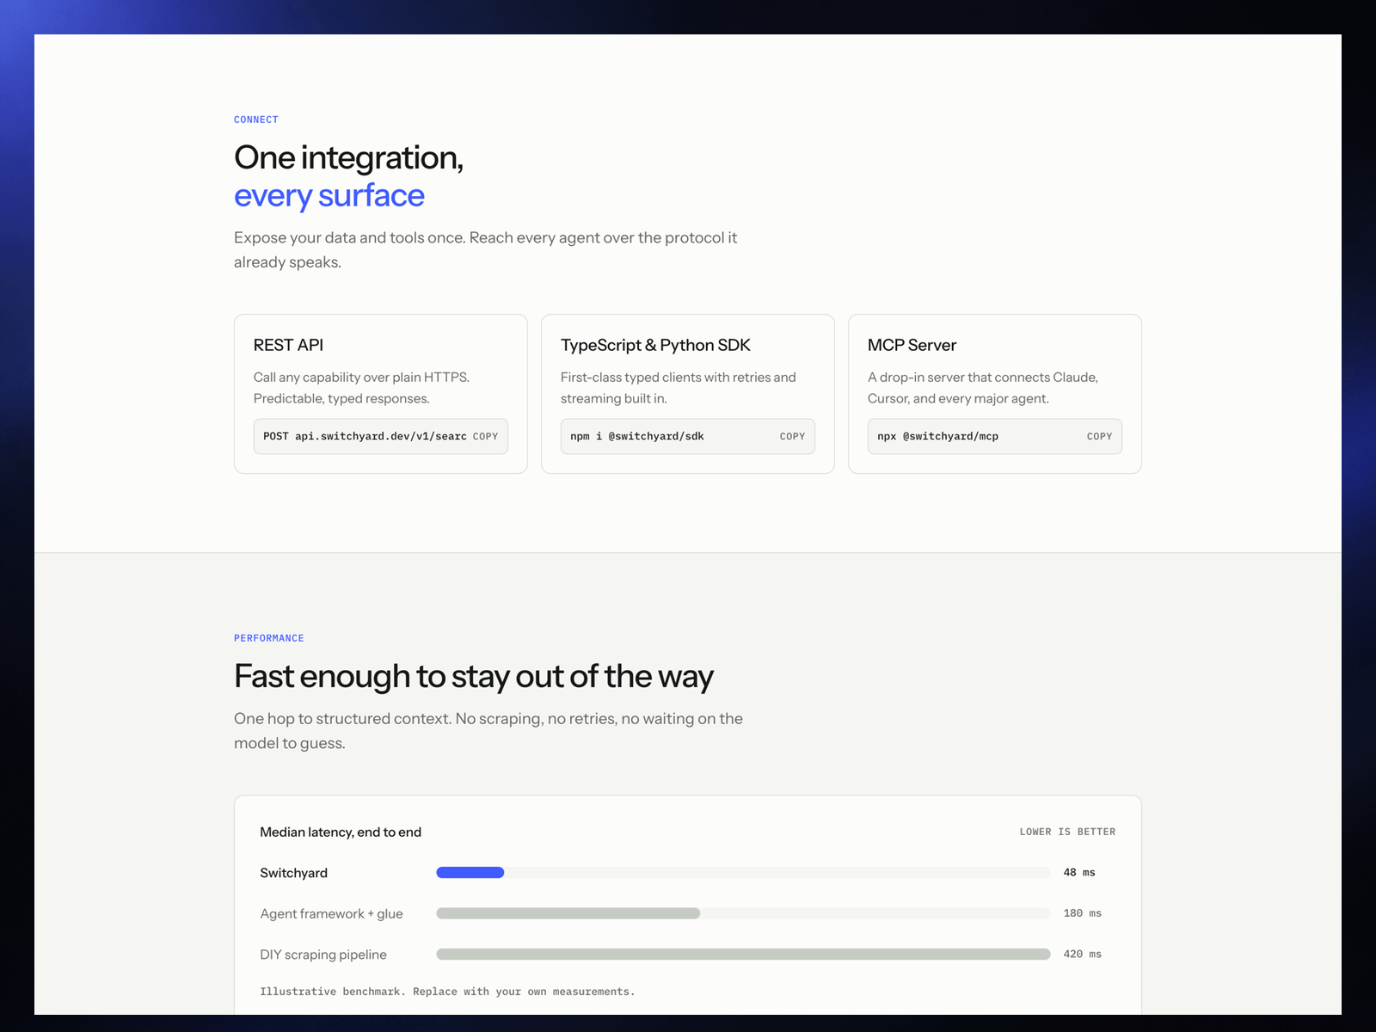Click the REST API card title
Screen dimensions: 1376x1032
pyautogui.click(x=288, y=345)
